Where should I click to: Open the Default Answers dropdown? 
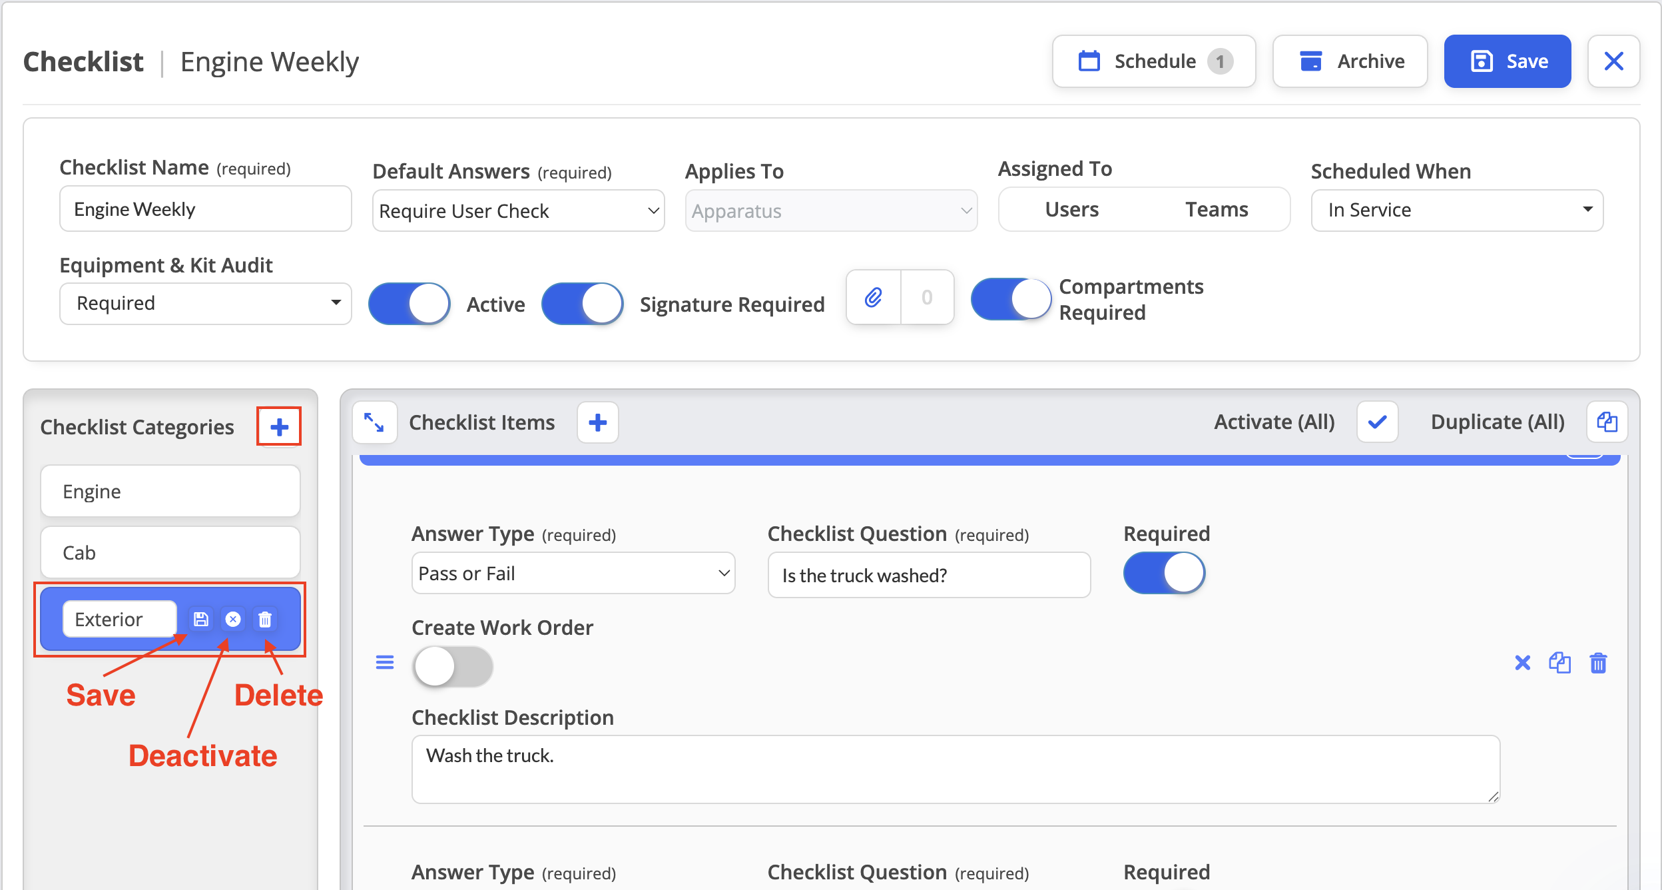[518, 211]
